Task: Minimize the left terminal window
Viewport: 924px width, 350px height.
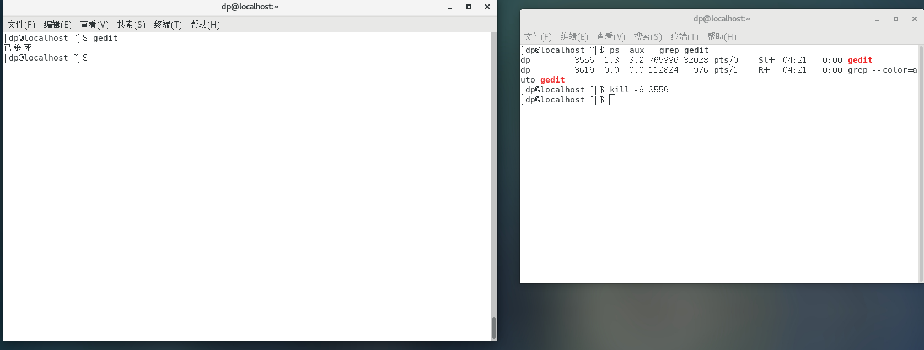Action: click(x=450, y=7)
